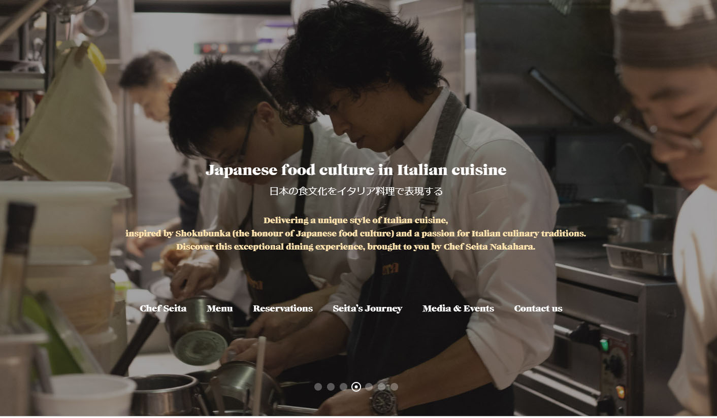Visit Seita's Journey page
The height and width of the screenshot is (418, 717).
[x=368, y=308]
